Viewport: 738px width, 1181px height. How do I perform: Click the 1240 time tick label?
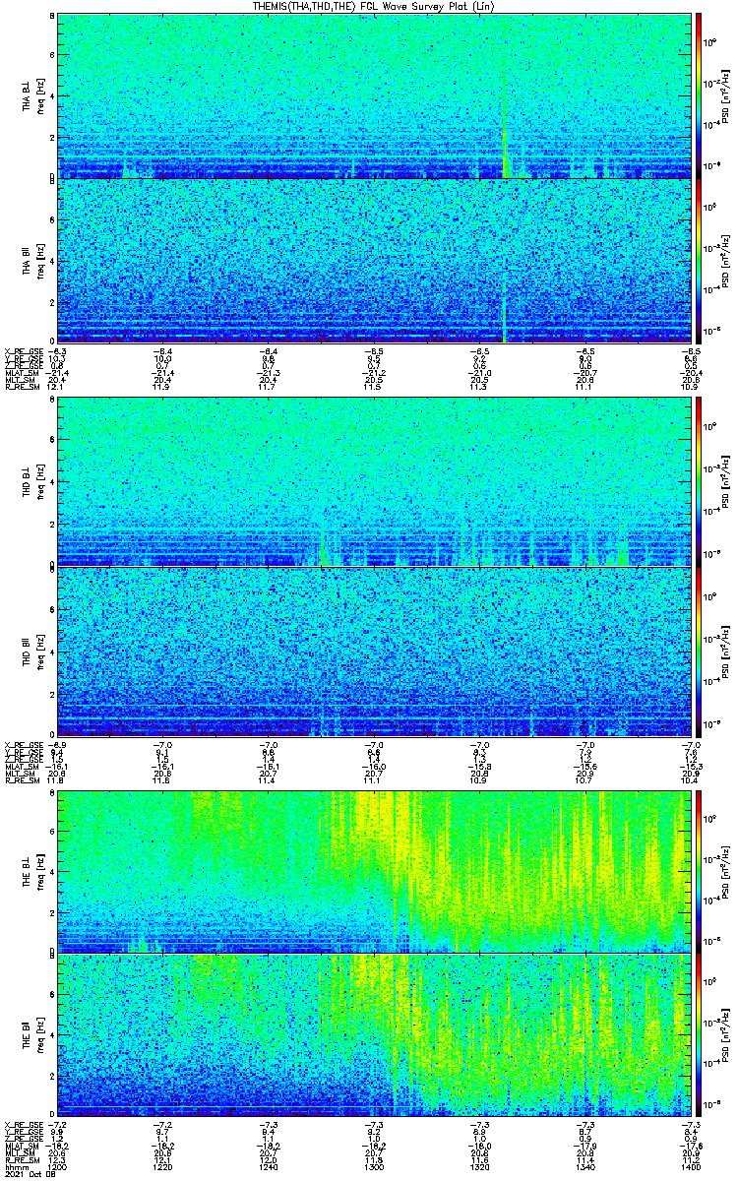tap(268, 1165)
